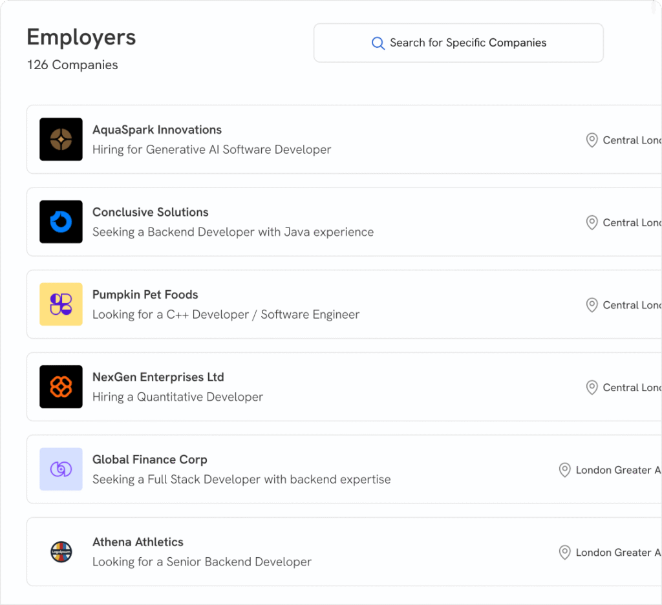Open NexGen Enterprises Ltd listing title

(158, 377)
